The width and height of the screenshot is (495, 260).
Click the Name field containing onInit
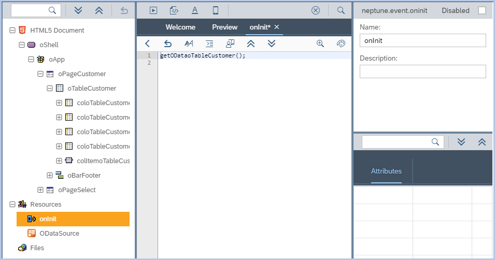click(x=423, y=40)
